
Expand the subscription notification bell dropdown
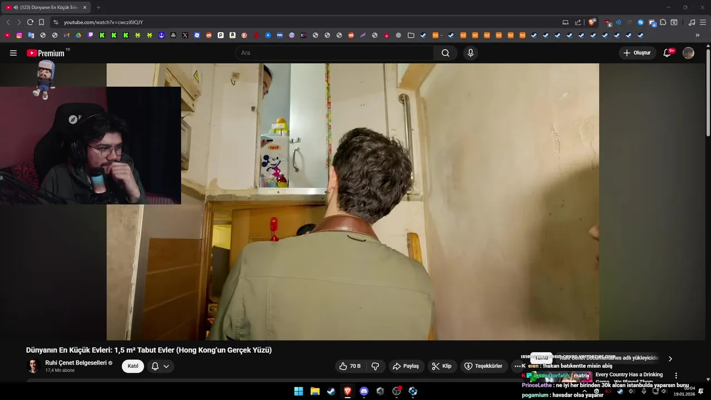[161, 366]
